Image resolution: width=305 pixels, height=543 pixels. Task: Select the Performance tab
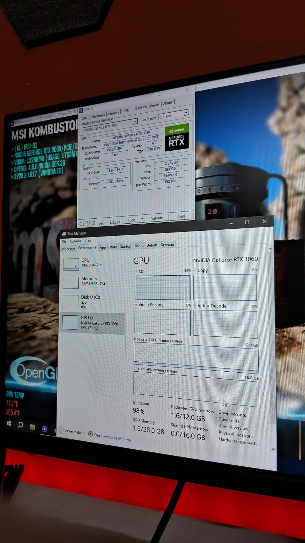pyautogui.click(x=87, y=247)
